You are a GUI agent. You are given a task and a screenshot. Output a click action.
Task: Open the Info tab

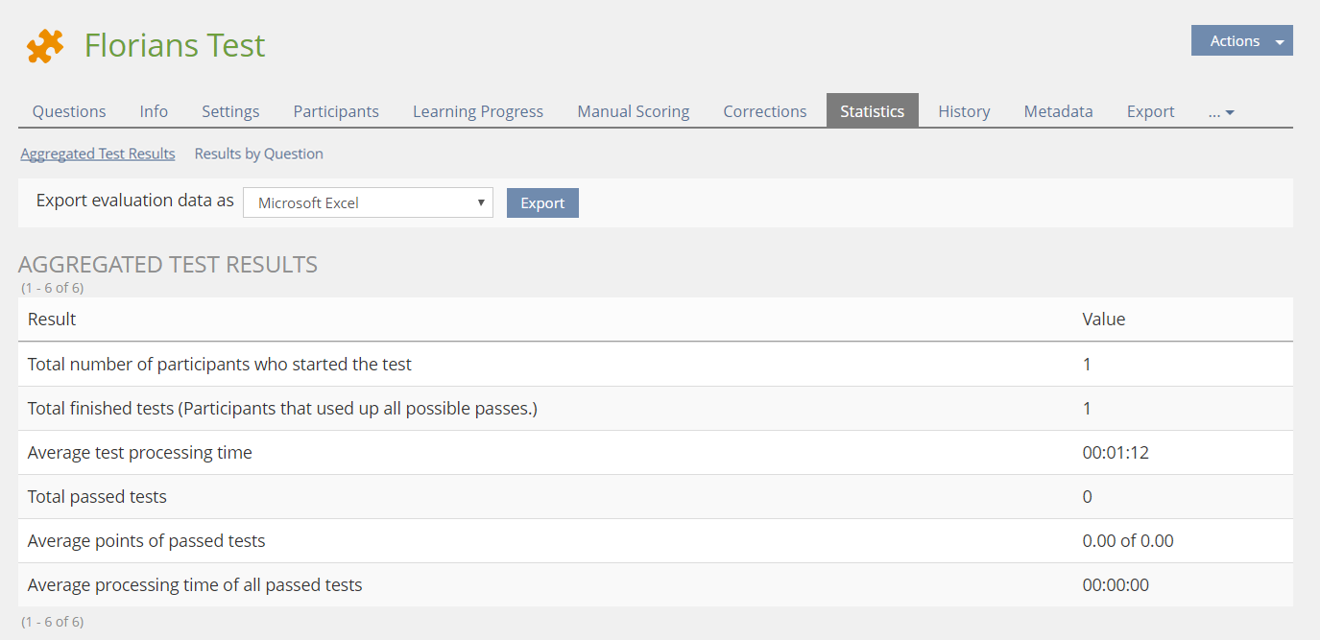click(x=154, y=111)
